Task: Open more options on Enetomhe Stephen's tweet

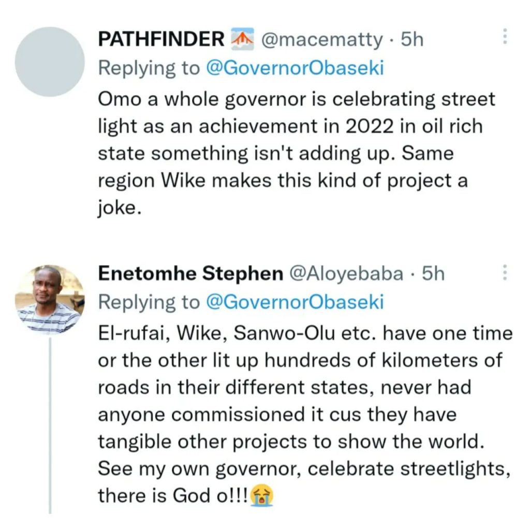Action: 505,273
